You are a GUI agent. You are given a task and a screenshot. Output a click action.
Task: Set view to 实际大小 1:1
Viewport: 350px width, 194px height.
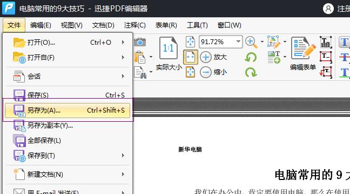[169, 53]
